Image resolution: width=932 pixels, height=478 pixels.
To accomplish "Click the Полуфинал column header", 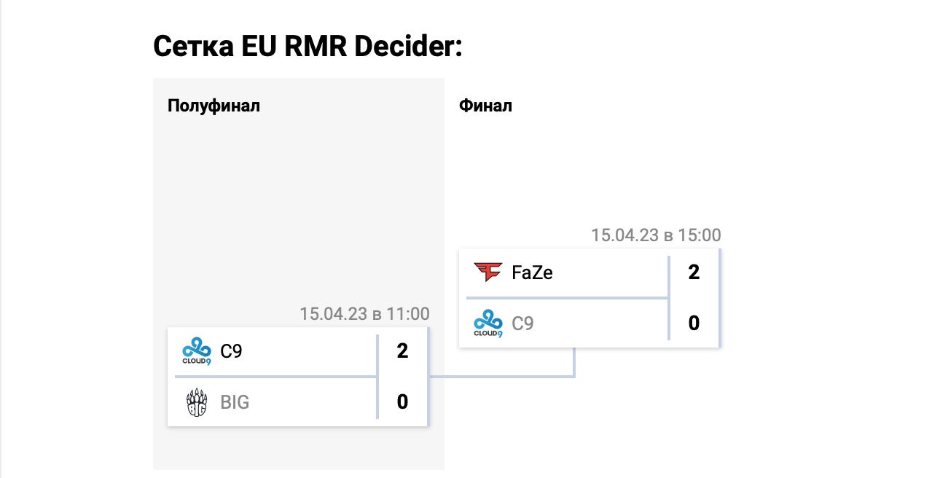I will 214,106.
